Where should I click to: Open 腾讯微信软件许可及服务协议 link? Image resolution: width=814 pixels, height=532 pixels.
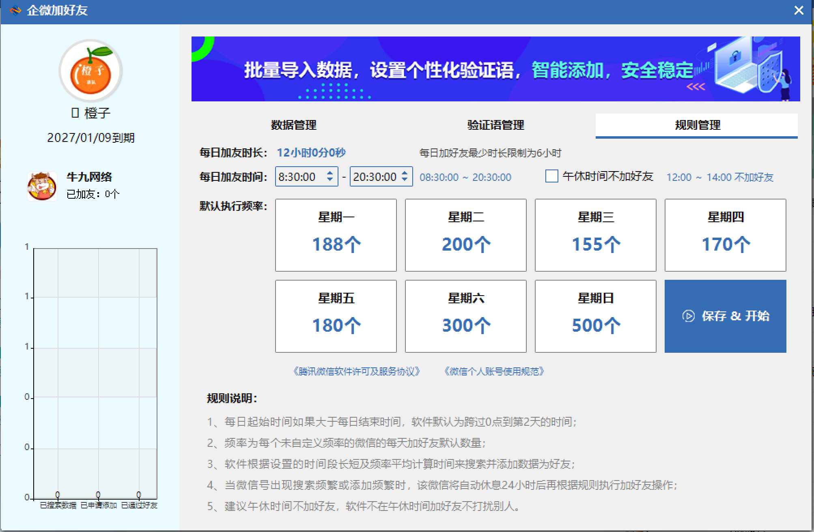coord(356,371)
